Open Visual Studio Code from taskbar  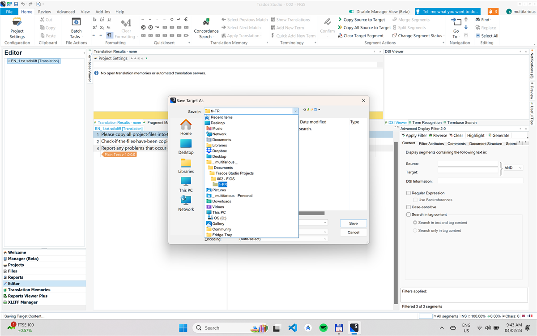[x=293, y=327]
